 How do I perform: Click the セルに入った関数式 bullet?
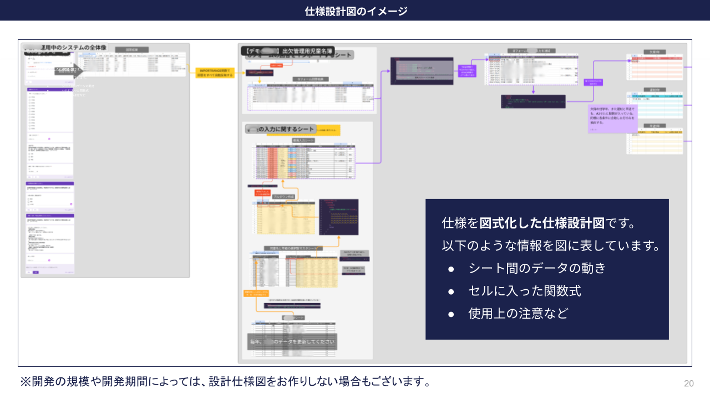coord(524,291)
